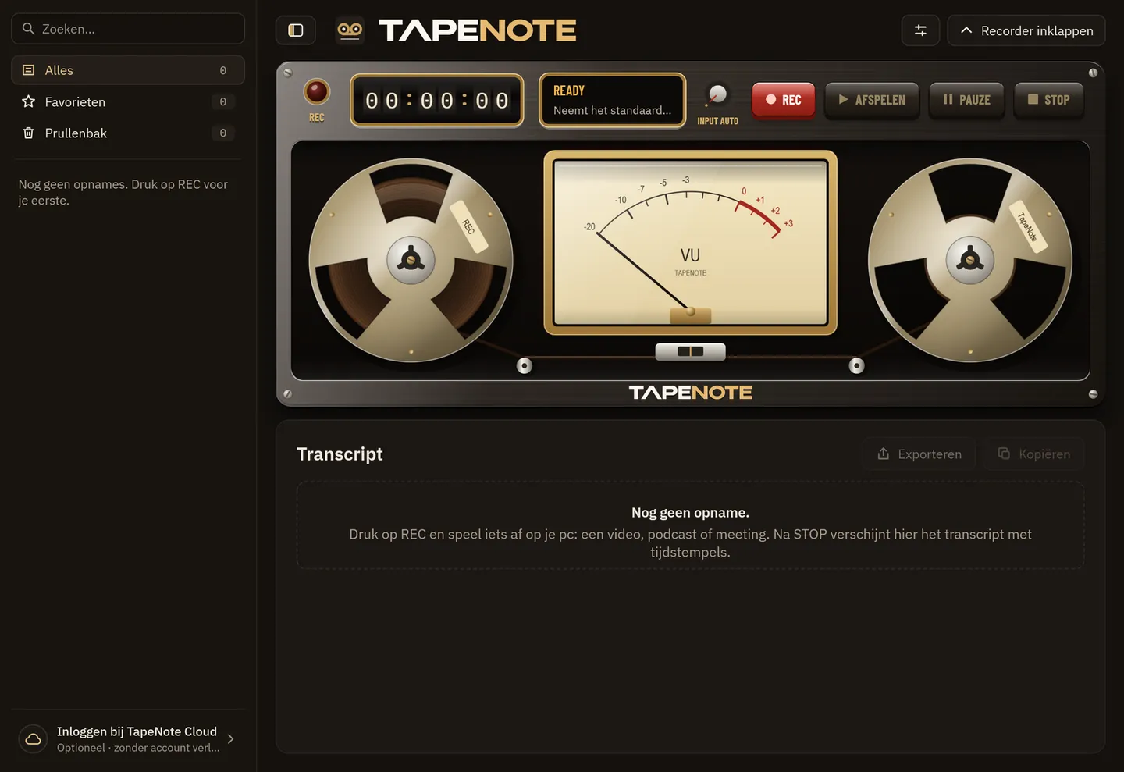Image resolution: width=1124 pixels, height=772 pixels.
Task: Collapse recorder with Recorder inklappen
Action: pyautogui.click(x=1026, y=30)
